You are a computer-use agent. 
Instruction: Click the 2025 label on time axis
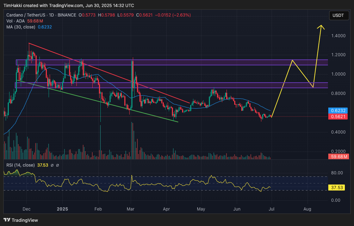click(x=62, y=209)
